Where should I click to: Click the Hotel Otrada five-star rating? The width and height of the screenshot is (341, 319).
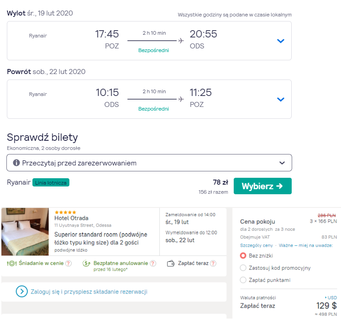[65, 213]
